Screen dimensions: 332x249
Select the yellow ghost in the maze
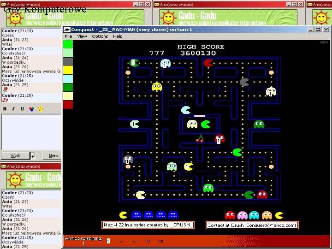click(x=157, y=86)
